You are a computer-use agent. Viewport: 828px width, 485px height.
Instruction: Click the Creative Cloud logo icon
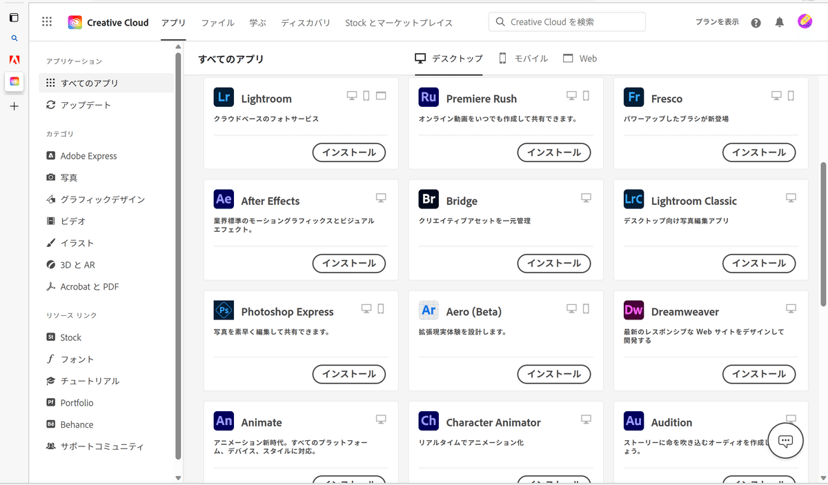click(x=75, y=23)
